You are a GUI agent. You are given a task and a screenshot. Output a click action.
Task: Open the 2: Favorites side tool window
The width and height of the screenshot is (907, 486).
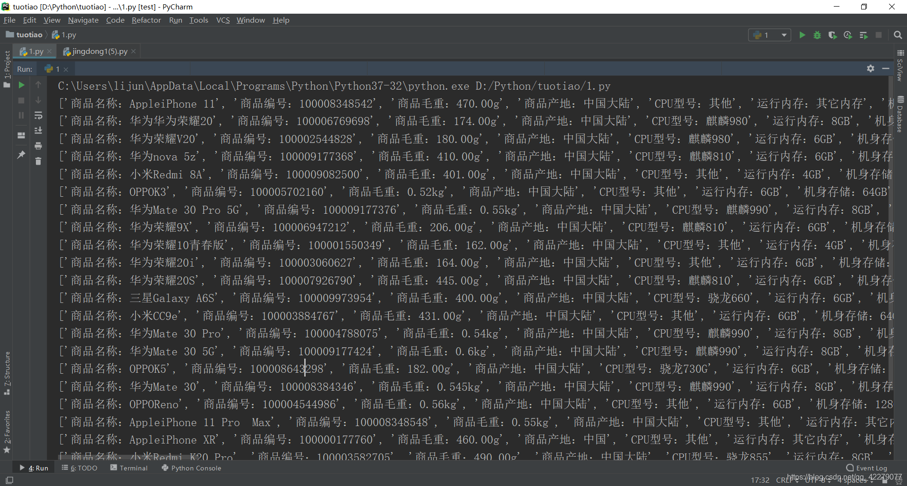[7, 432]
